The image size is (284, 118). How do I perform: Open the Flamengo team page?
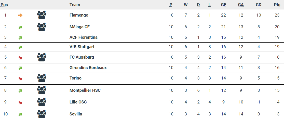(x=79, y=15)
